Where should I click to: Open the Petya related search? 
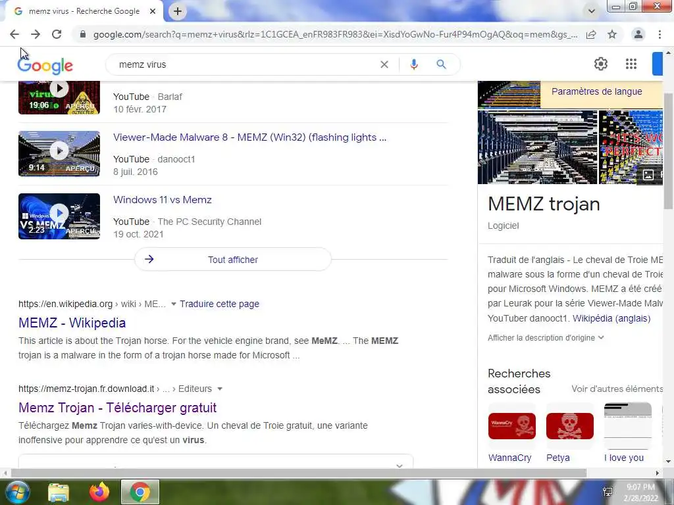point(569,433)
